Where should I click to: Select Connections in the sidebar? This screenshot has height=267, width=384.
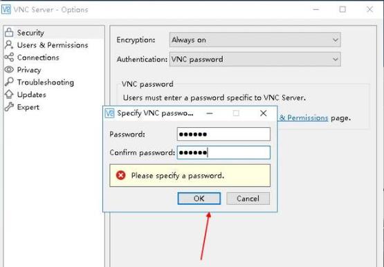tap(38, 57)
